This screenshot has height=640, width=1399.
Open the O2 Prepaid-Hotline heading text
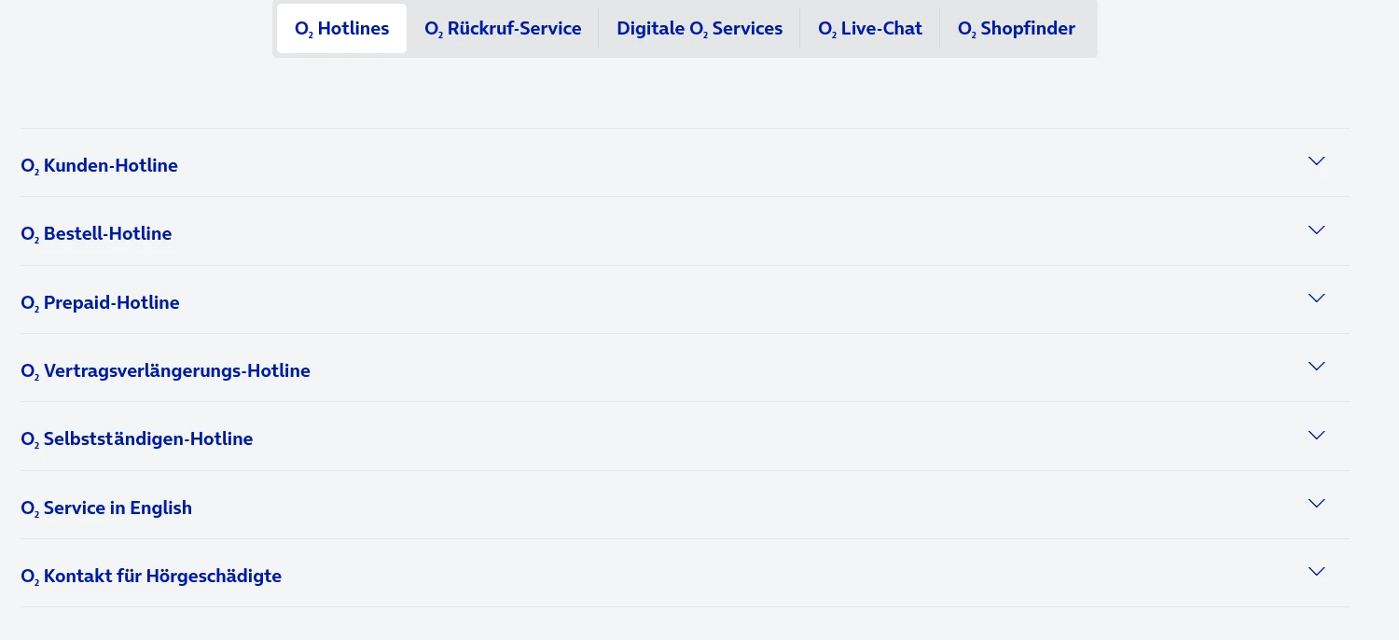100,302
